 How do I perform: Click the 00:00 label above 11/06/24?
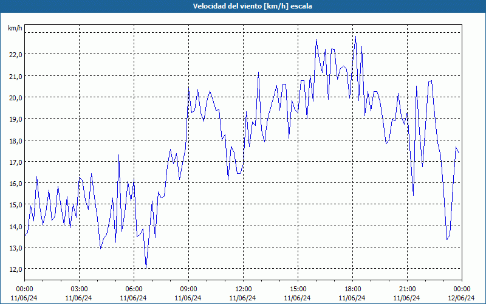[24, 289]
